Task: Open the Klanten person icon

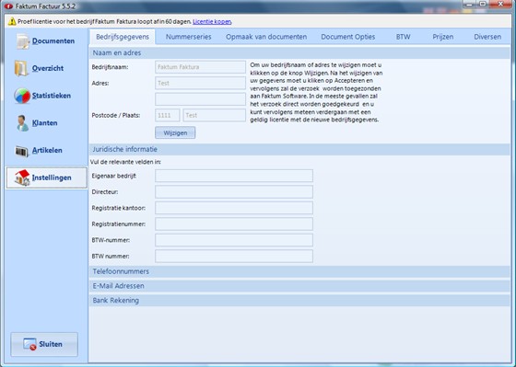Action: (x=22, y=123)
